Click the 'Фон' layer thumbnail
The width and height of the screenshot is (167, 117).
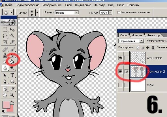(x=138, y=85)
